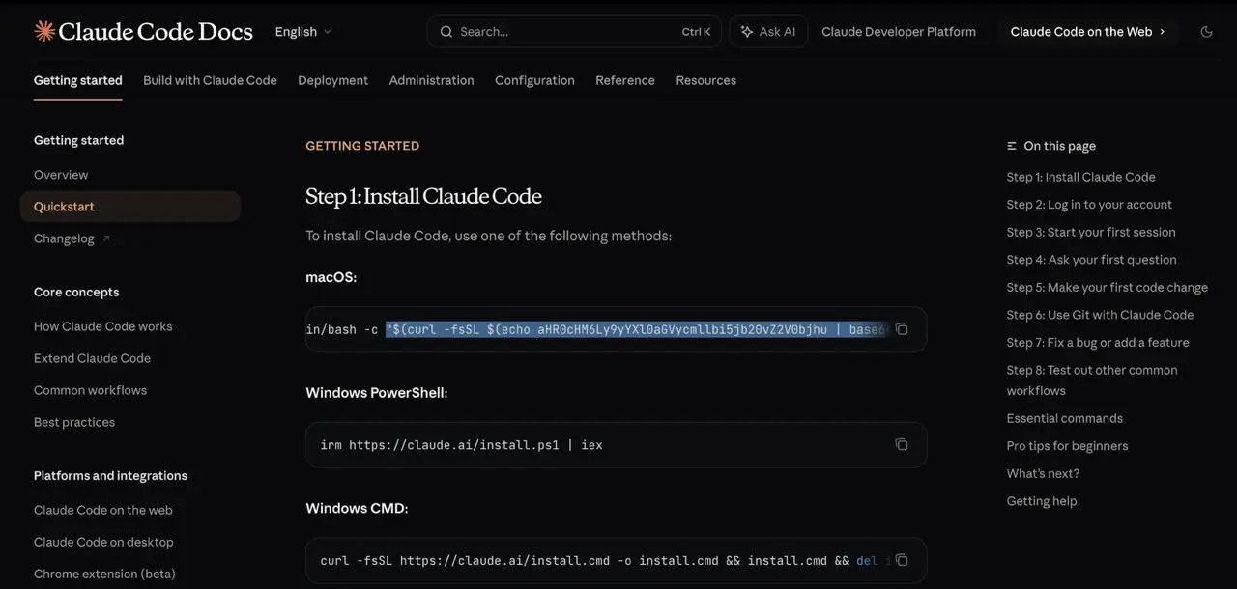Copy the Windows CMD install command
The height and width of the screenshot is (589, 1237).
coord(902,560)
